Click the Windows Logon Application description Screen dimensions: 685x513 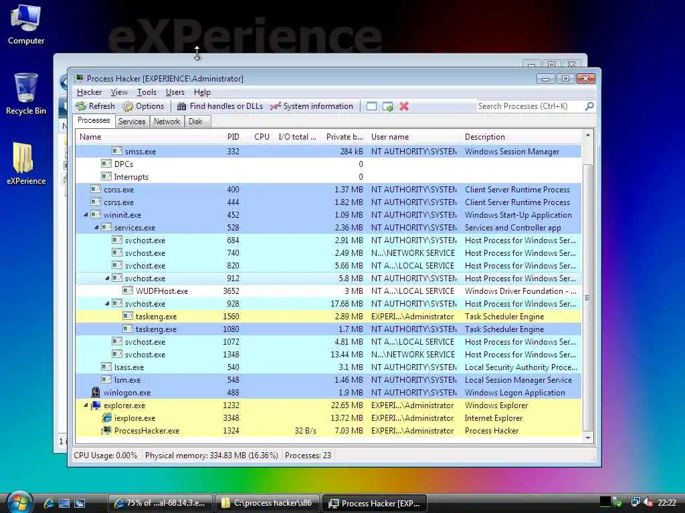pos(514,393)
